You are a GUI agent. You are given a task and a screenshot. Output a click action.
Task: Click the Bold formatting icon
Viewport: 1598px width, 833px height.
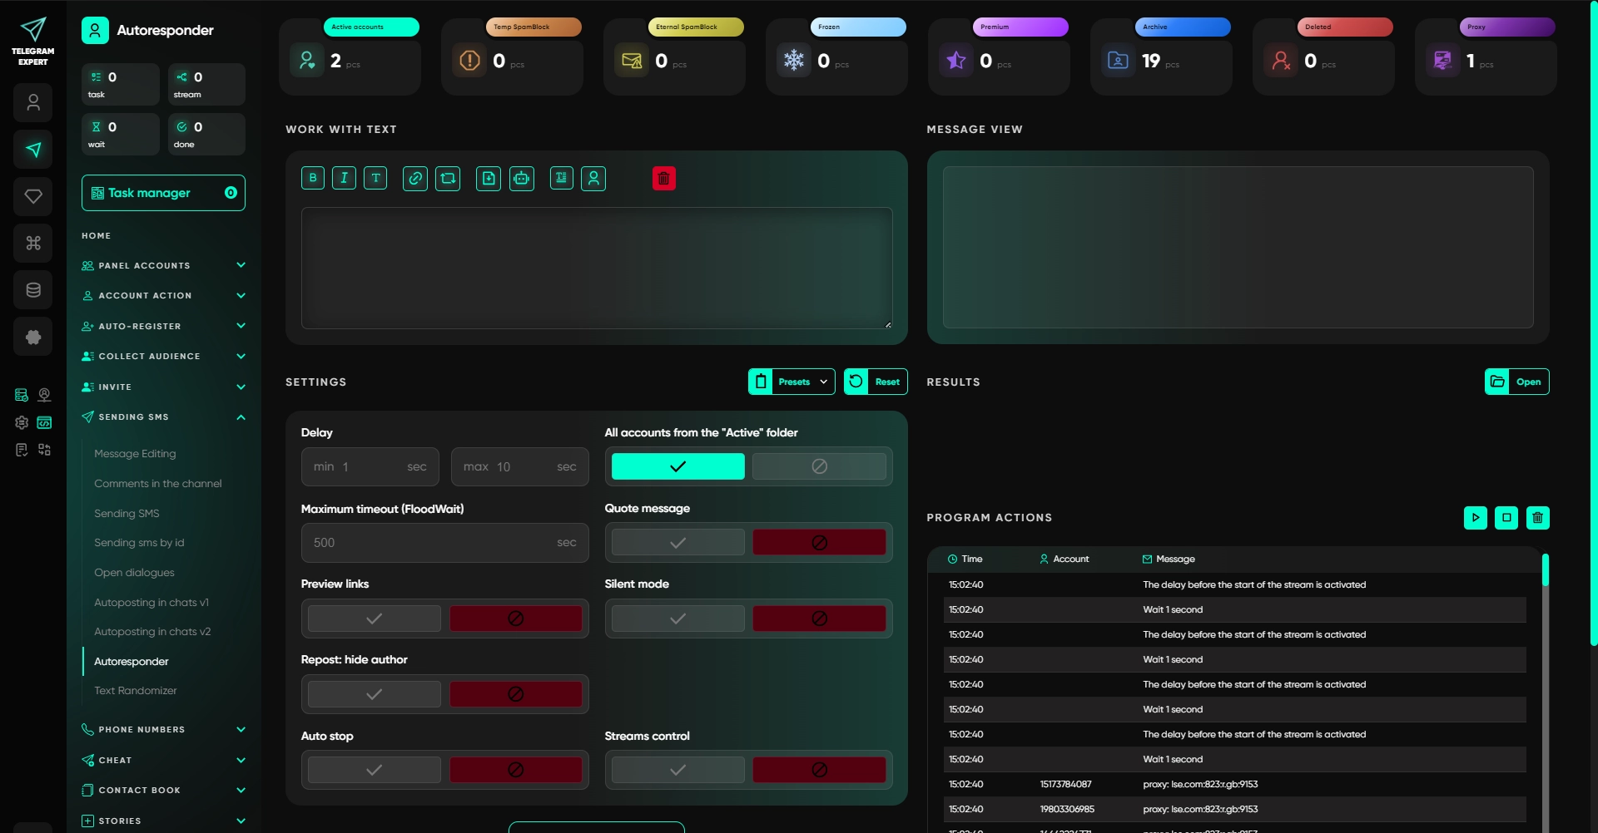[x=313, y=178]
